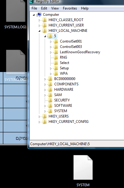The image size is (124, 188).
Task: Click the Select folder icon
Action: pyautogui.click(x=56, y=63)
